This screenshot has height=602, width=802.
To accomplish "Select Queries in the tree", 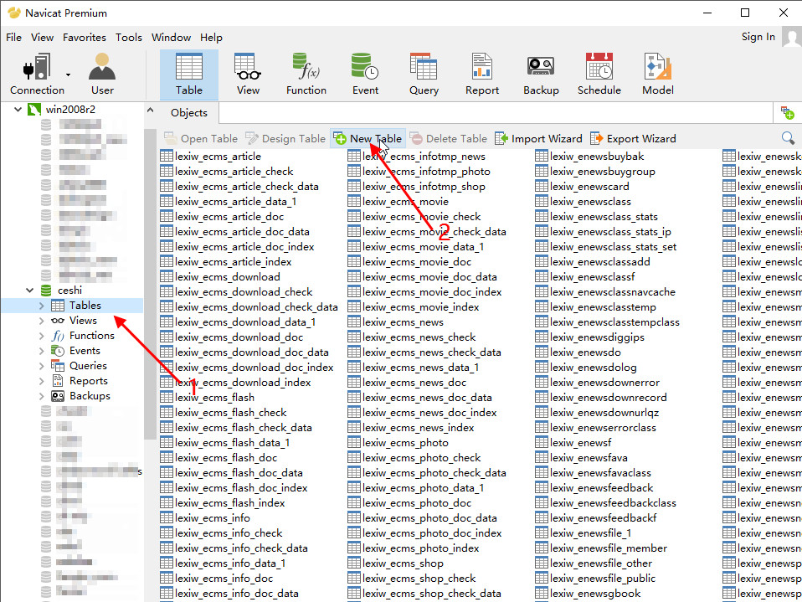I will click(88, 366).
